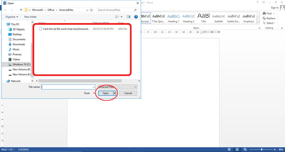Click Find in Word's Editing group
The image size is (285, 152).
pyautogui.click(x=267, y=13)
